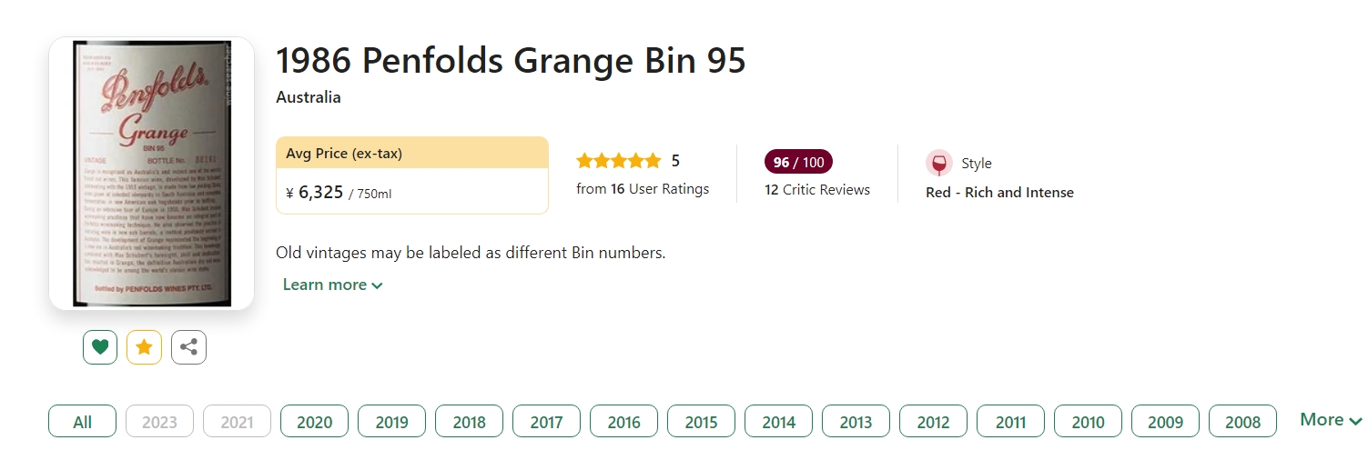Click the yellow star rating icon
Image resolution: width=1368 pixels, height=470 pixels.
coord(144,347)
